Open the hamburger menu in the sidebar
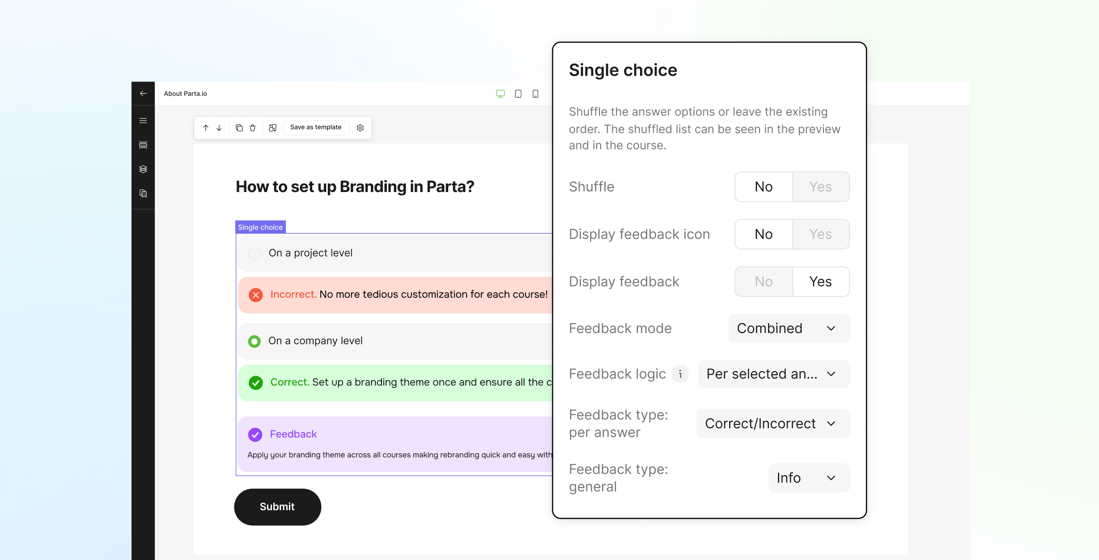This screenshot has width=1099, height=560. coord(143,120)
